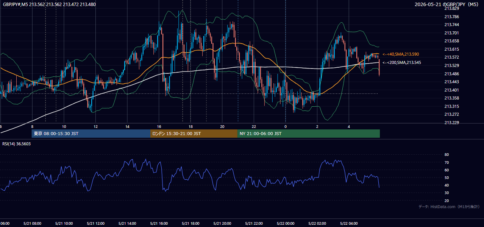Click the RSI scale 30 level label
Viewport: 484px width, 227px height.
pyautogui.click(x=447, y=193)
